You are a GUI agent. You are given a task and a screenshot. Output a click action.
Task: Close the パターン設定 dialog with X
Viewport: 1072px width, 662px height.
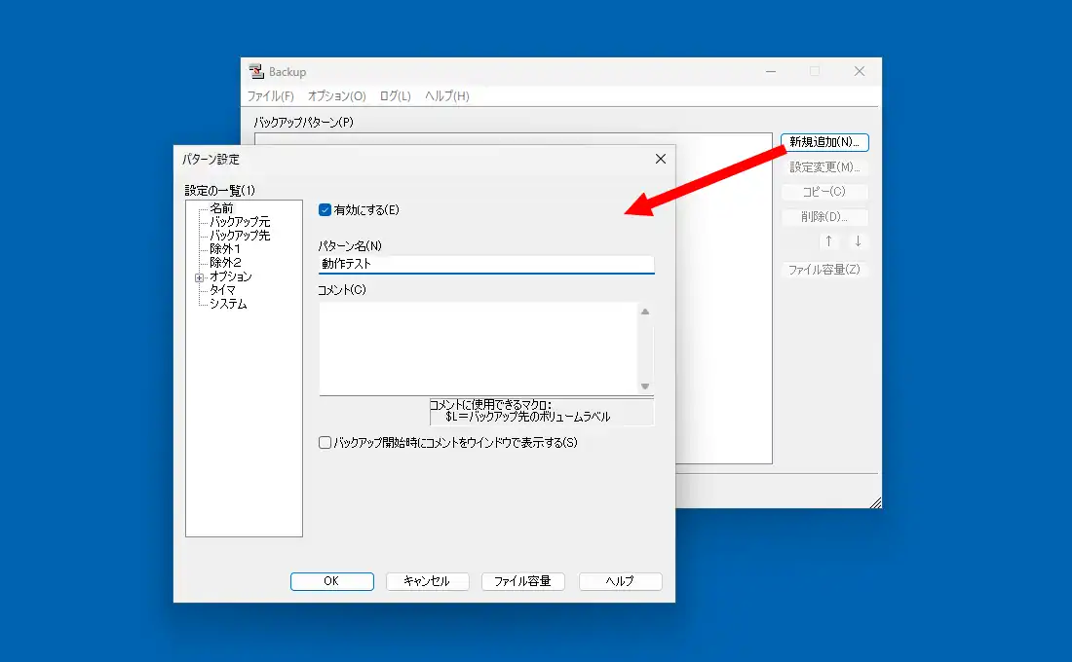660,159
